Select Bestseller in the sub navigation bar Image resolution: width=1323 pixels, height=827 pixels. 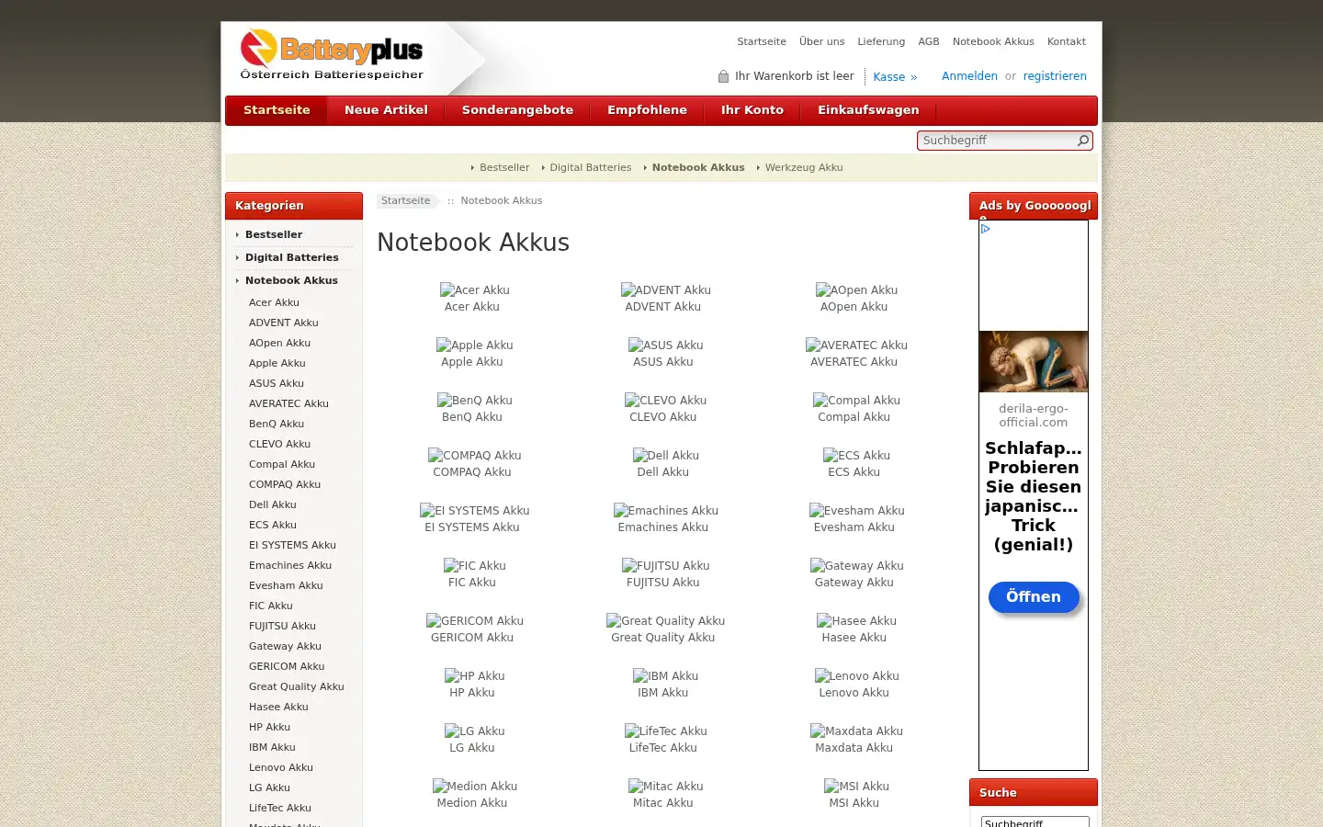[x=504, y=168]
